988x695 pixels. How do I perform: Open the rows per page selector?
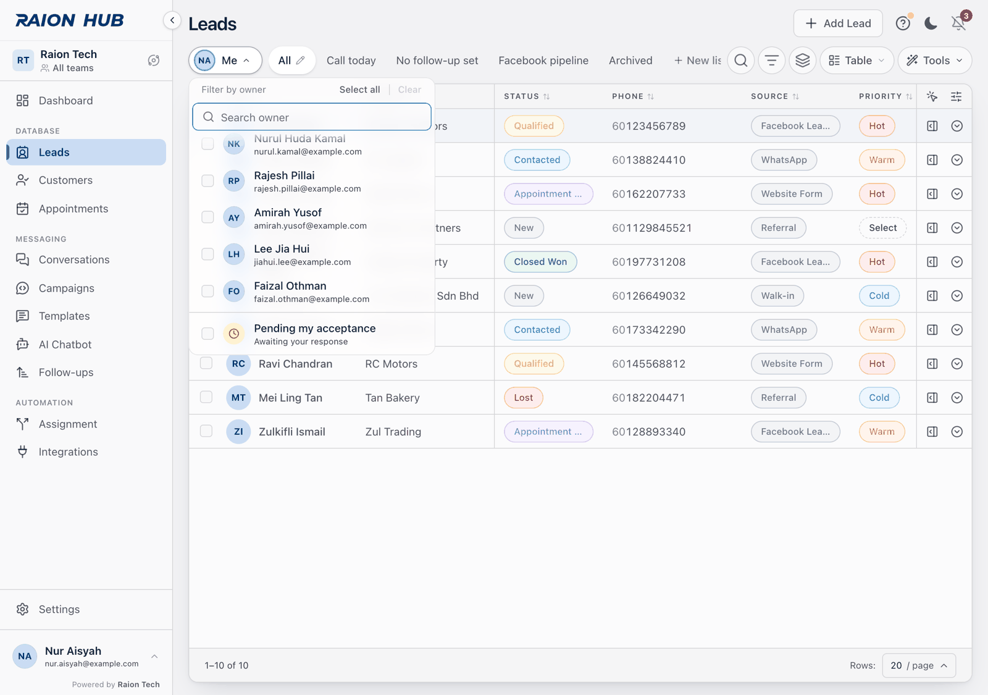(919, 665)
